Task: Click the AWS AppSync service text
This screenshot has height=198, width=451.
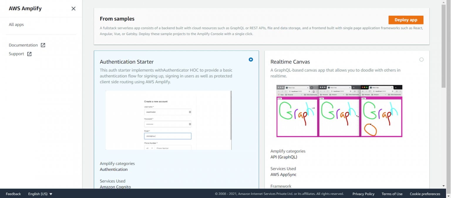Action: click(x=283, y=175)
